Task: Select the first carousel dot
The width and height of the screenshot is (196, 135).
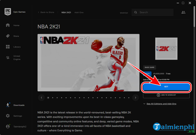Action: 48,98
